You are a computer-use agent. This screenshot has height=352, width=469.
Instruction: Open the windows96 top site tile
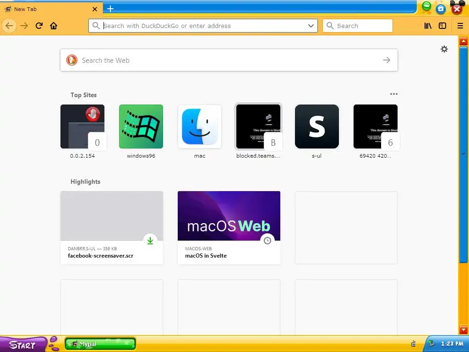pos(141,126)
